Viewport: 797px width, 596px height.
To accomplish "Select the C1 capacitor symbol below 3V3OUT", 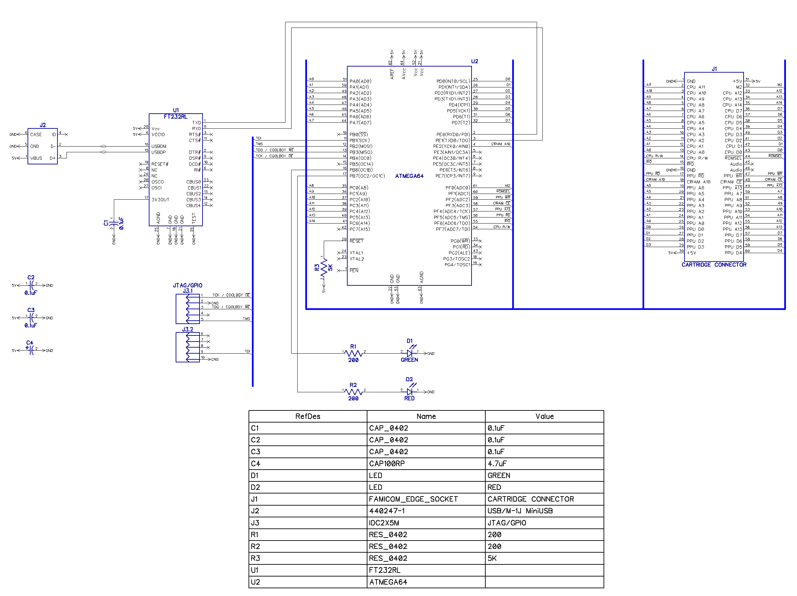I will [x=114, y=224].
